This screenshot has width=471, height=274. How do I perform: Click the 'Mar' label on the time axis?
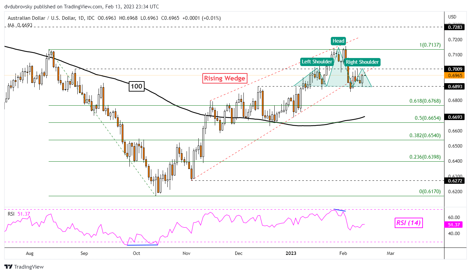[x=390, y=253]
